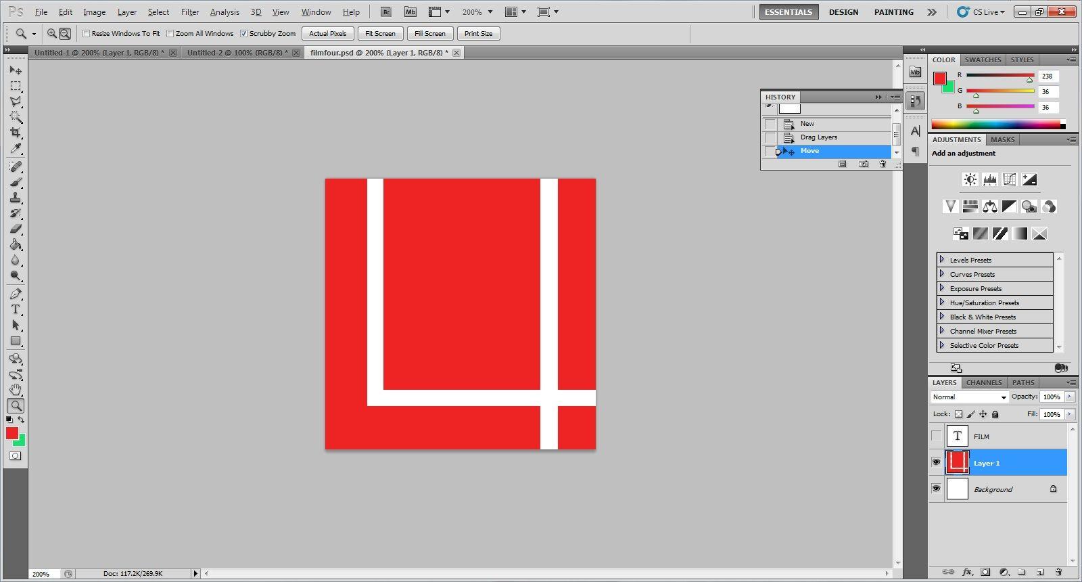Click the zoom in magnifier option
Viewport: 1082px width, 582px height.
pyautogui.click(x=52, y=33)
